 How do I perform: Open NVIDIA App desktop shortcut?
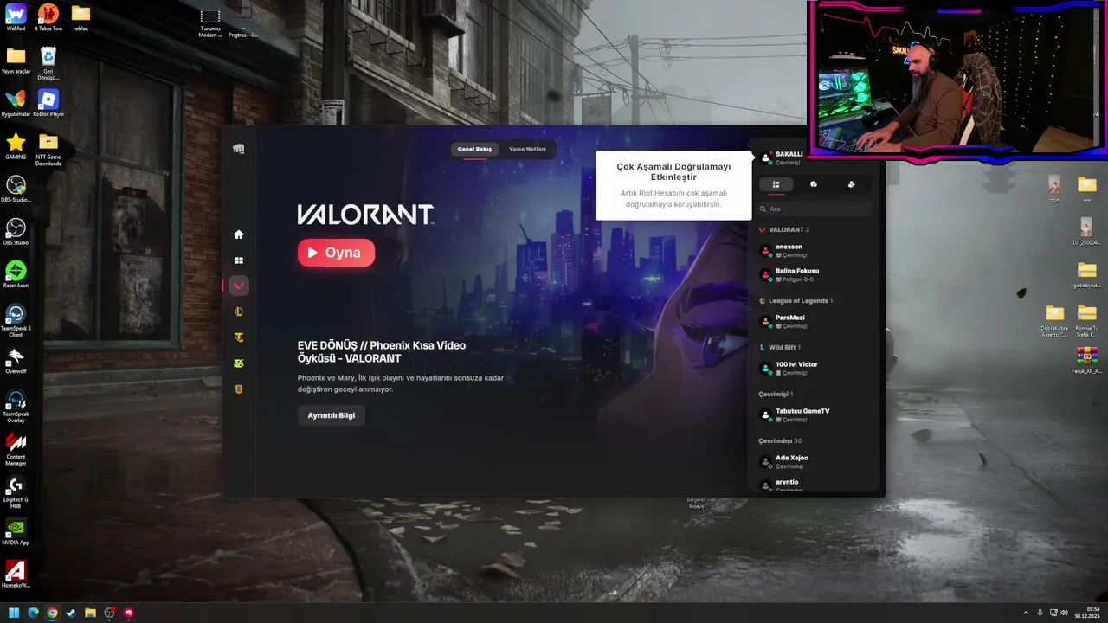click(x=16, y=531)
